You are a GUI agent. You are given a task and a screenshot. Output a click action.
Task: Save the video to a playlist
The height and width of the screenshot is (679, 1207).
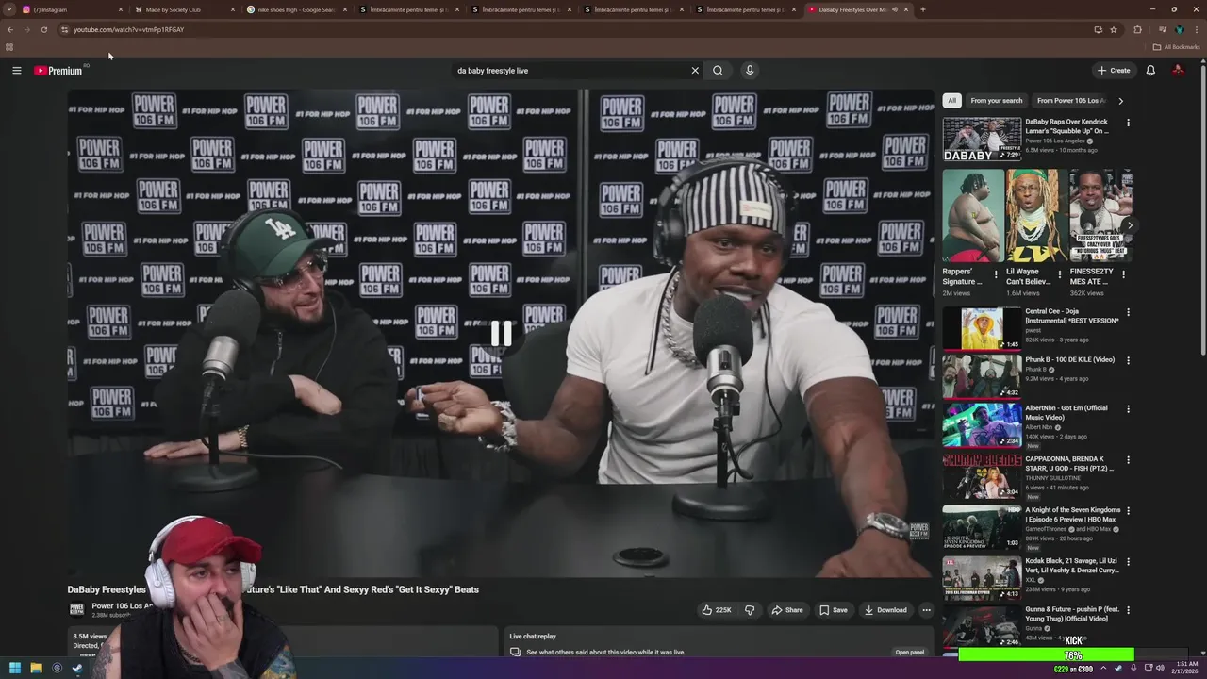833,610
